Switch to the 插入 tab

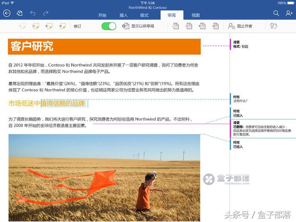[123, 15]
